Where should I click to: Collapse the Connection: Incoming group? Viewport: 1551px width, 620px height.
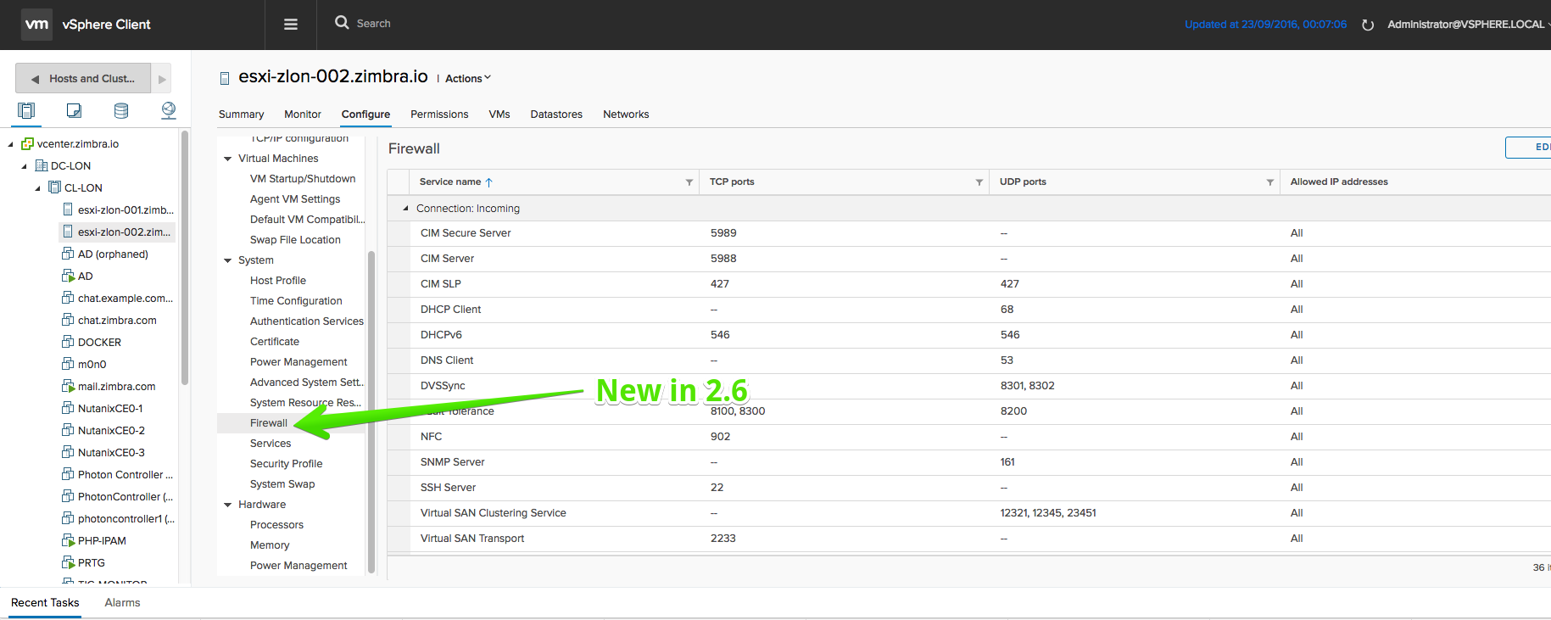[405, 209]
